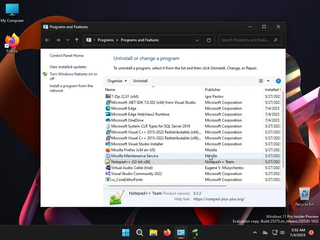Screen dimensions: 320x240
Task: Click the vertical scrollbar of program list
Action: coord(283,130)
